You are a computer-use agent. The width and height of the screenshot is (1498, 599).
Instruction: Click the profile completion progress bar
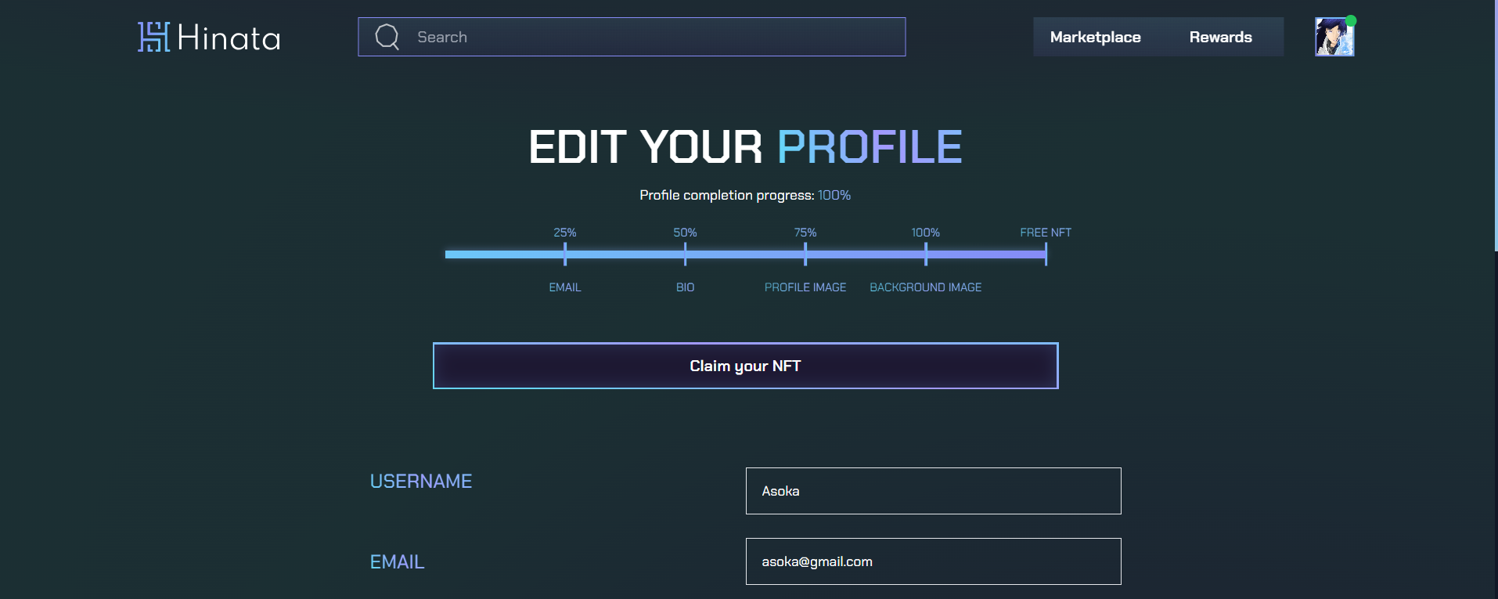(x=745, y=254)
